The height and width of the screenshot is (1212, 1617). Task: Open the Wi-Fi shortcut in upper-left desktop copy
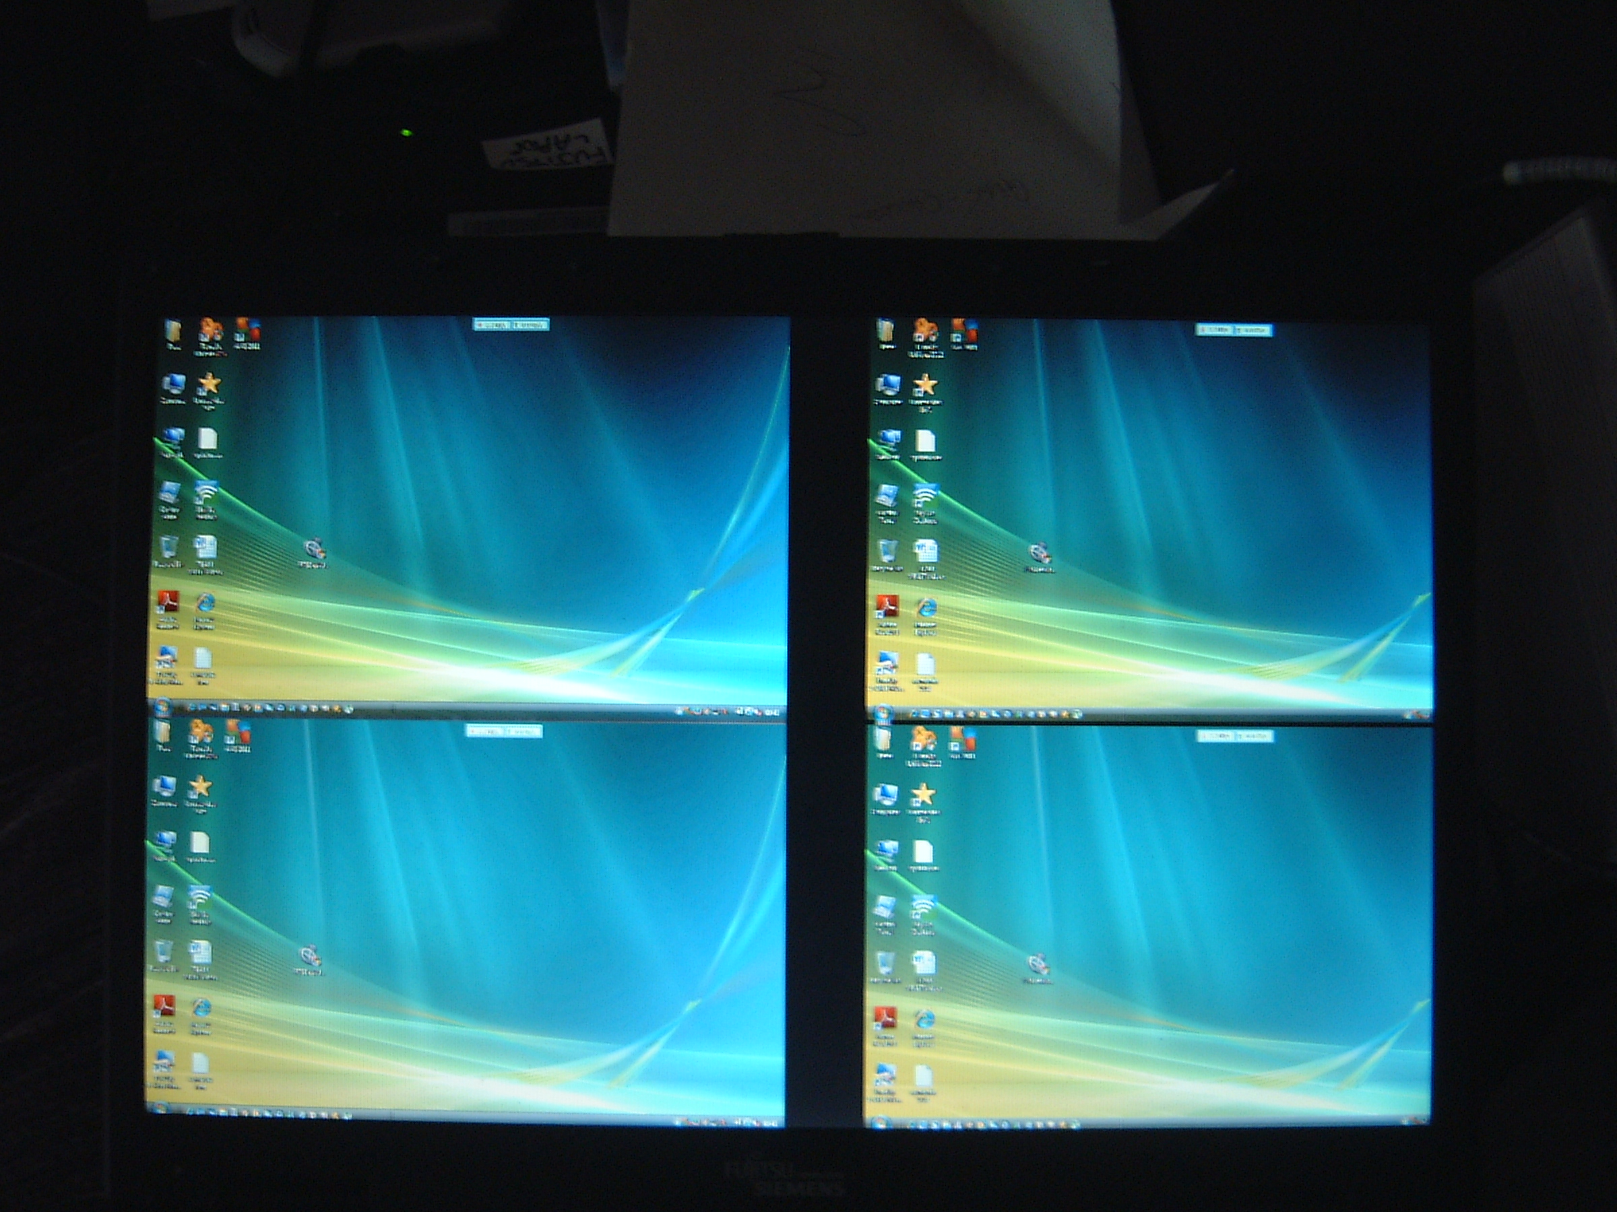tap(206, 492)
